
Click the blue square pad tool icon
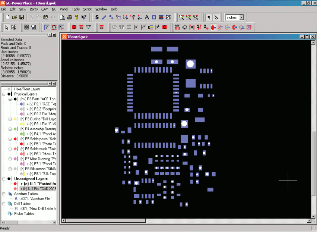coord(154,17)
